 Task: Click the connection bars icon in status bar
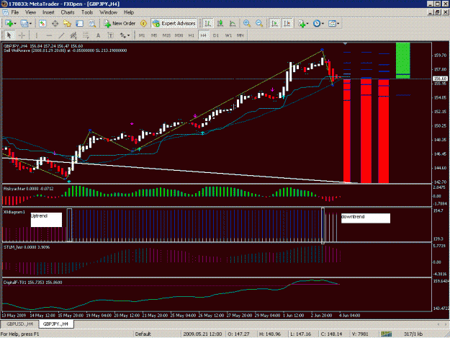[x=387, y=334]
